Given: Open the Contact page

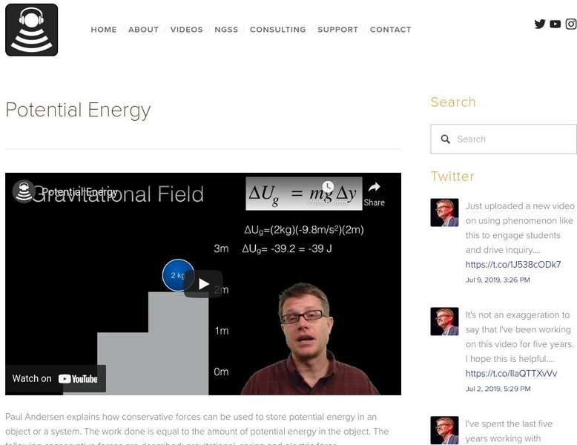Looking at the screenshot, I should pyautogui.click(x=390, y=30).
